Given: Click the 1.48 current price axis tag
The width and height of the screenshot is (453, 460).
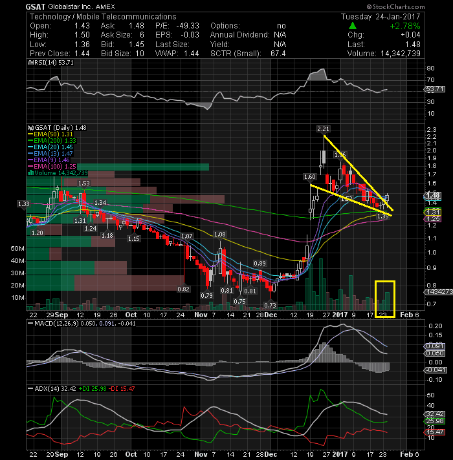Looking at the screenshot, I should pos(433,195).
